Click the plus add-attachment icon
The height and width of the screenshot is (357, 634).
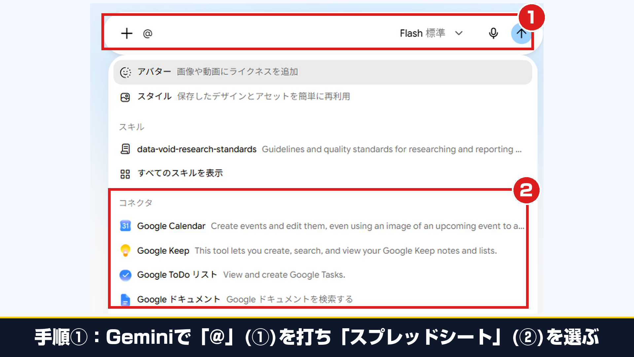coord(127,33)
